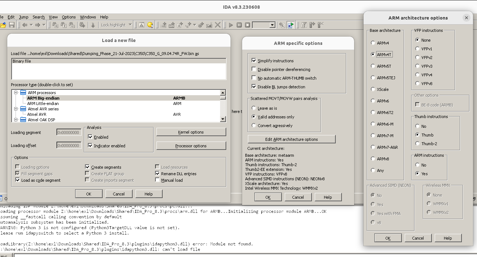
Task: Click the binoculars icon marked with 101
Action: pyautogui.click(x=72, y=25)
